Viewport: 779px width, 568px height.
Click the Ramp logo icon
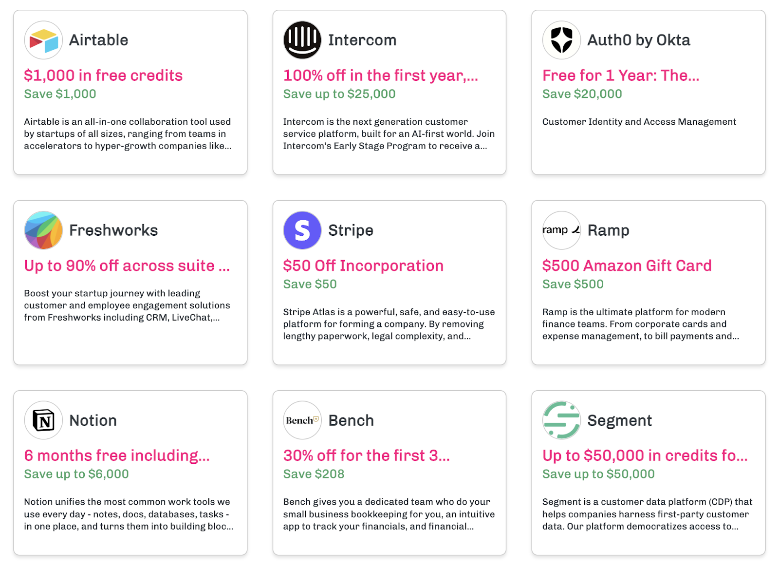point(562,230)
